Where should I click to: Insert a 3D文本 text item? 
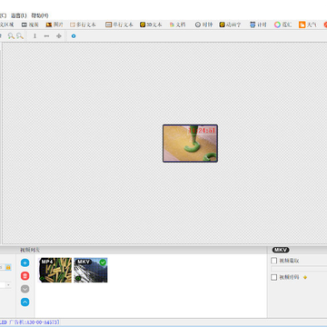click(x=151, y=25)
